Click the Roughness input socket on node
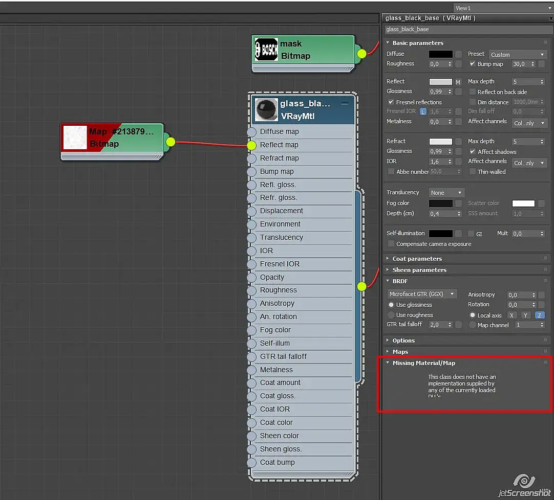The height and width of the screenshot is (500, 554). (x=251, y=290)
